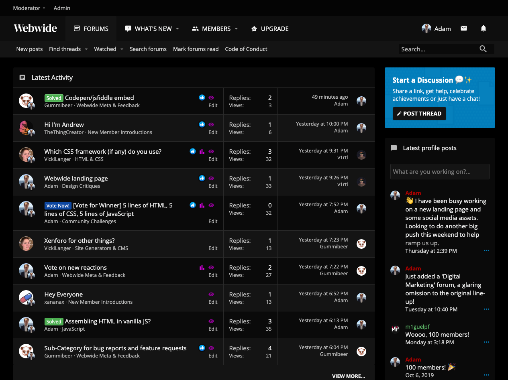Click the search magnifier icon
Viewport: 508px width, 380px height.
pyautogui.click(x=483, y=49)
